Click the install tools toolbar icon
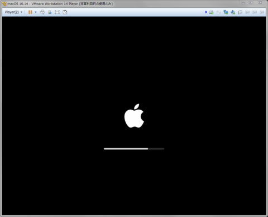The image size is (268, 217). click(x=50, y=12)
